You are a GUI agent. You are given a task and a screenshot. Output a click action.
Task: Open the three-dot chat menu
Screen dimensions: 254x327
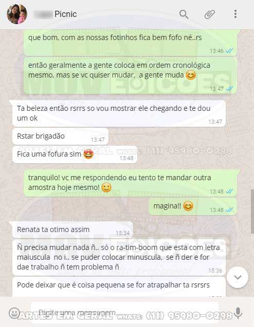point(235,14)
